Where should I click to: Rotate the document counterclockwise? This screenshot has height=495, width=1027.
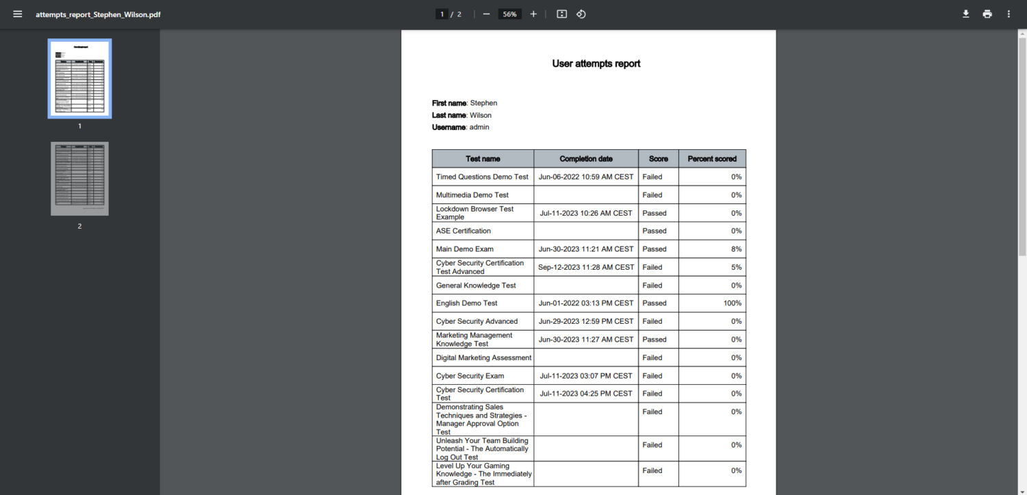(581, 14)
